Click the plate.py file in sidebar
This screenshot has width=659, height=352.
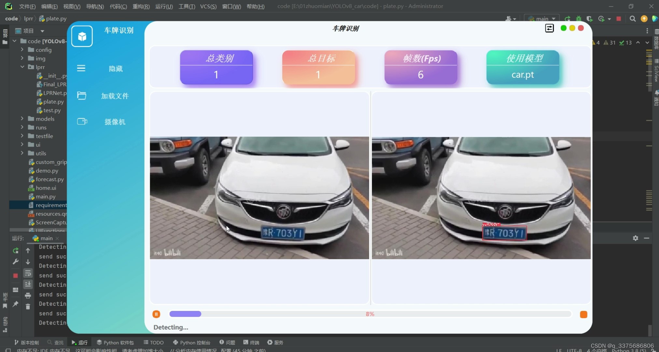tap(53, 101)
